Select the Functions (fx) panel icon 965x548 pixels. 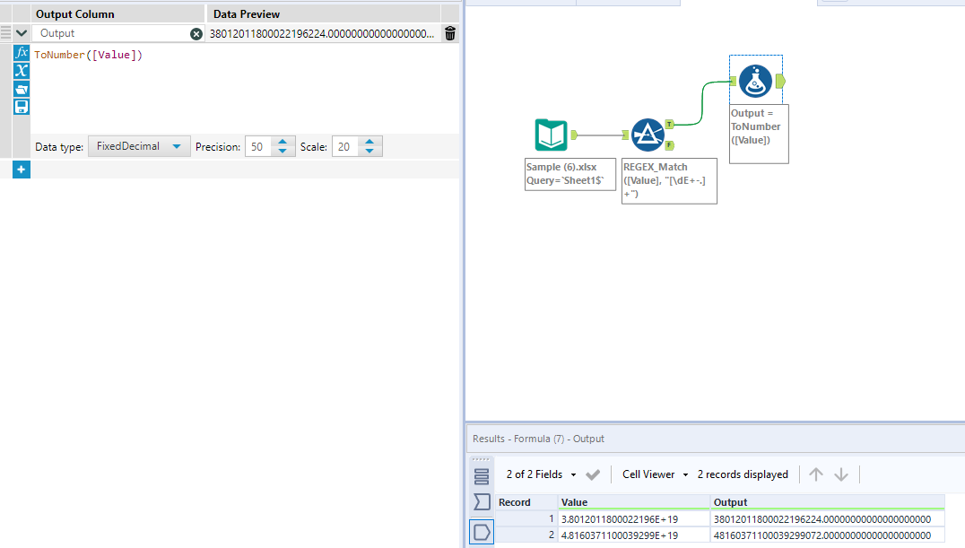(x=22, y=52)
